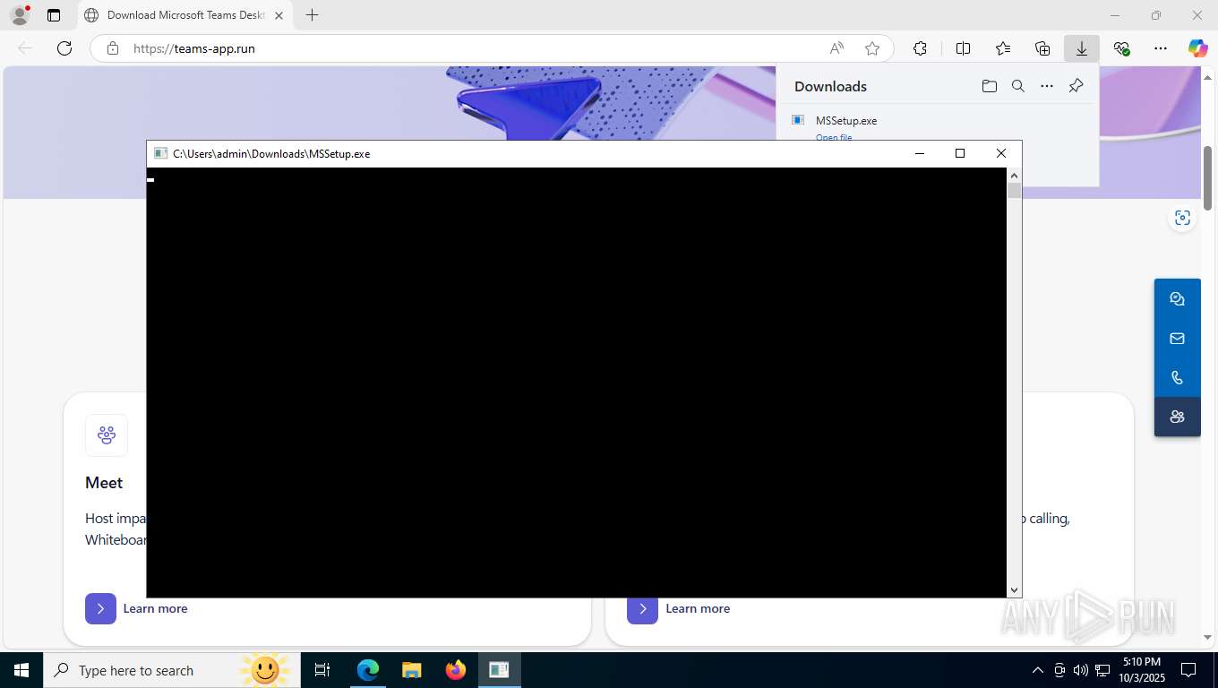Click the visual search screenshot icon
This screenshot has width=1218, height=688.
1183,218
